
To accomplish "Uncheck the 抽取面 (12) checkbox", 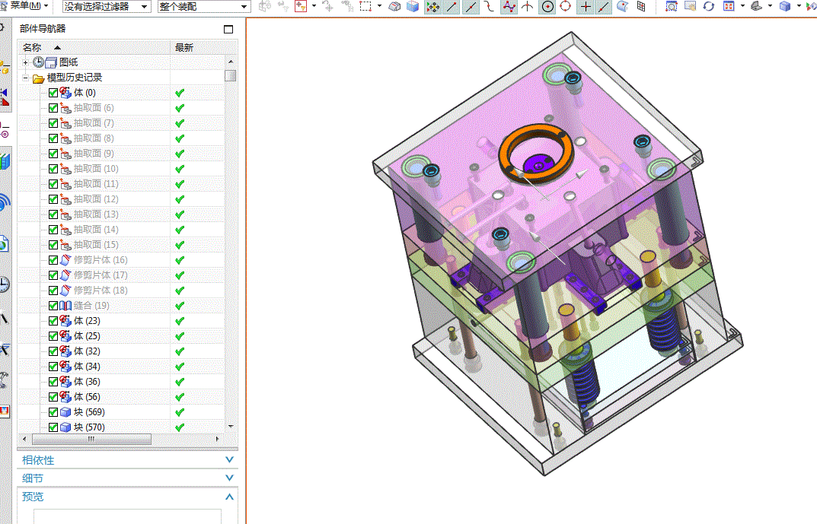I will [53, 199].
